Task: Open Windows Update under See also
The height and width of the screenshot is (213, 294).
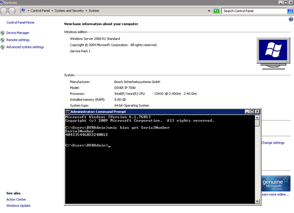Action: (x=18, y=205)
